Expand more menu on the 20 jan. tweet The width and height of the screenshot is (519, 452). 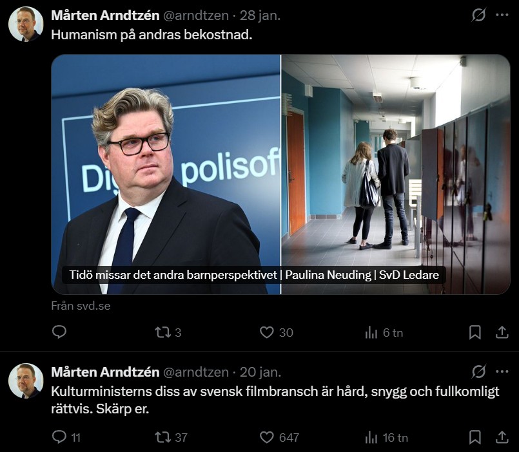click(502, 372)
